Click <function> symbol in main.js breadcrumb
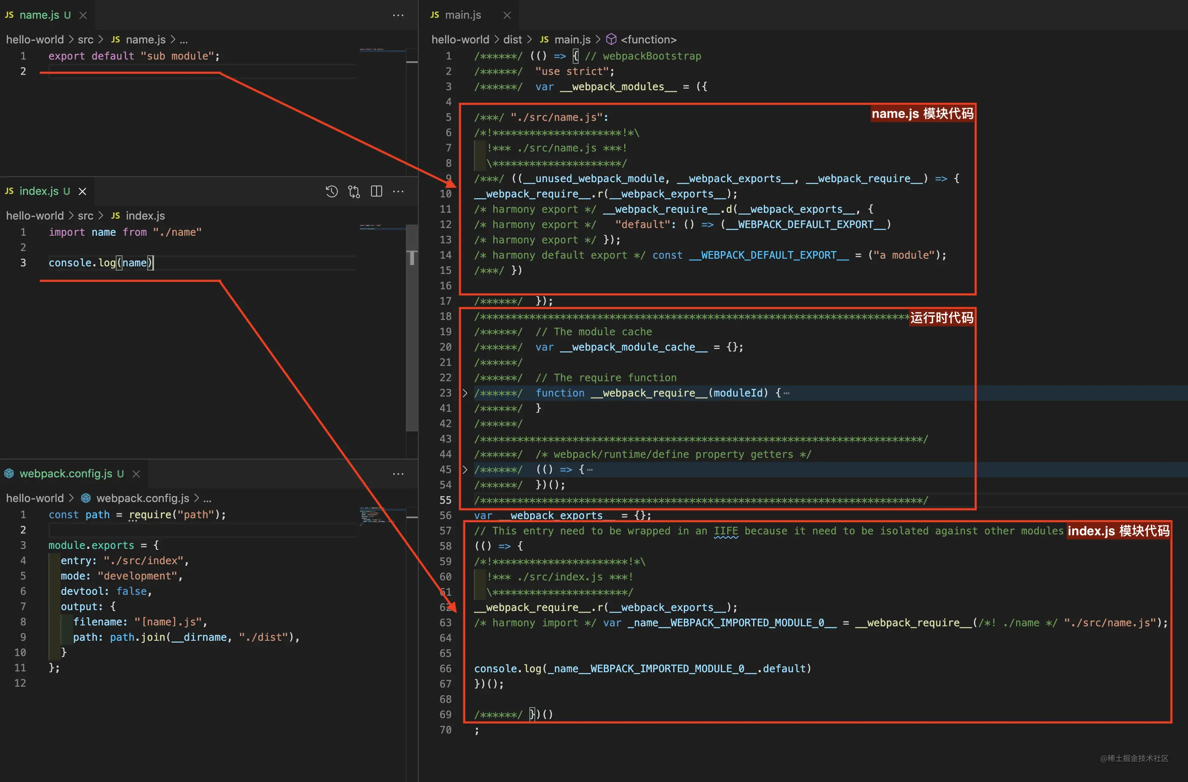Screen dimensions: 1188x782 pyautogui.click(x=641, y=40)
